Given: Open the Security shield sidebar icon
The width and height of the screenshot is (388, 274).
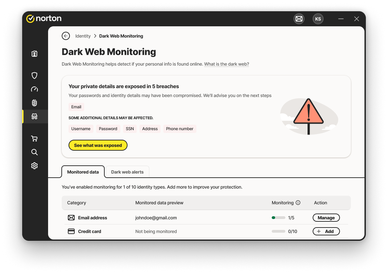Looking at the screenshot, I should (x=34, y=76).
